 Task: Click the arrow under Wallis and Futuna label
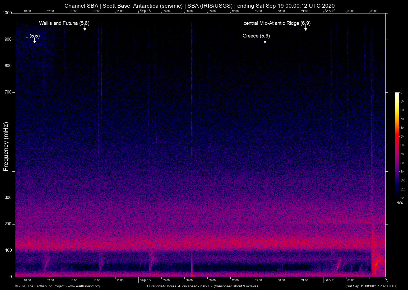(85, 29)
